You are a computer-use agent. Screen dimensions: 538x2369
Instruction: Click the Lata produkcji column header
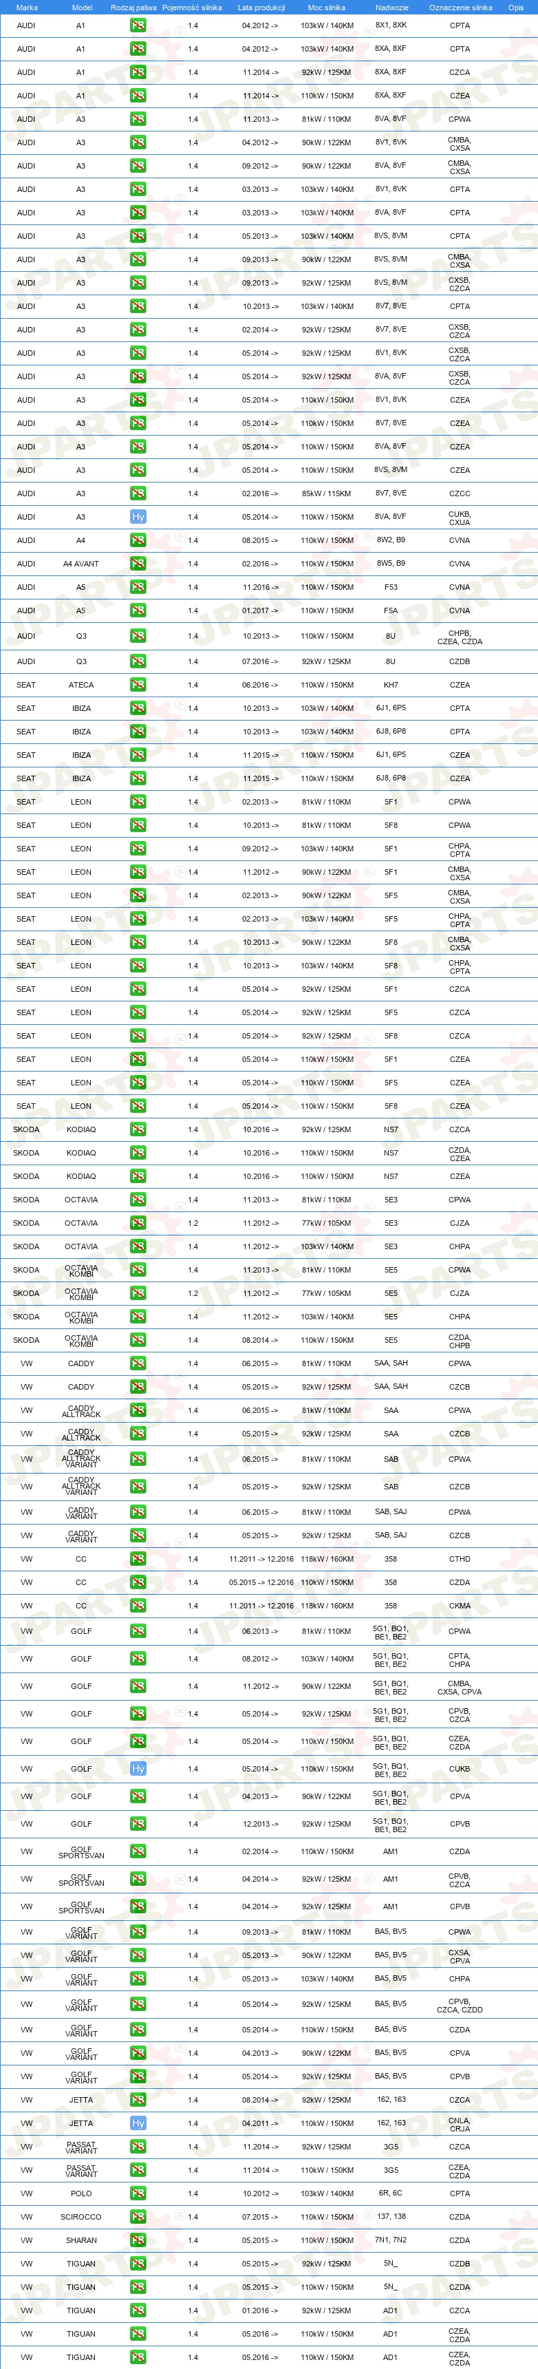coord(261,8)
